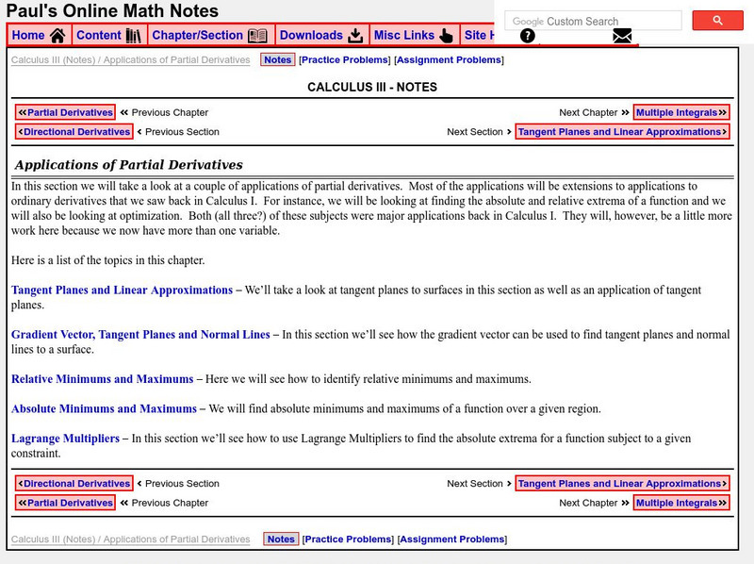
Task: Click top breadcrumb Calculus III (Notes) / Applications
Action: (130, 59)
